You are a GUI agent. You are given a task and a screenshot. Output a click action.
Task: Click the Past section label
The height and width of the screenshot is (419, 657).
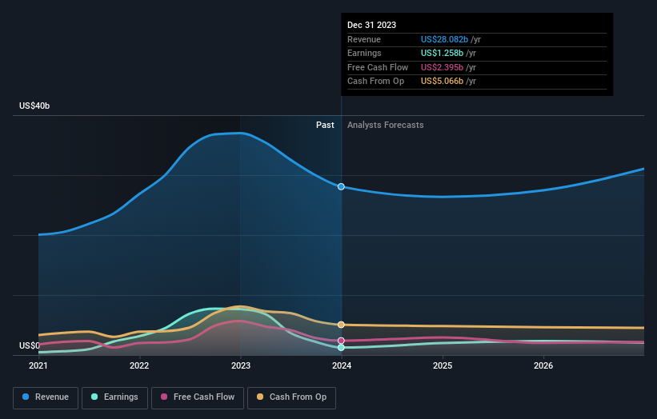325,125
